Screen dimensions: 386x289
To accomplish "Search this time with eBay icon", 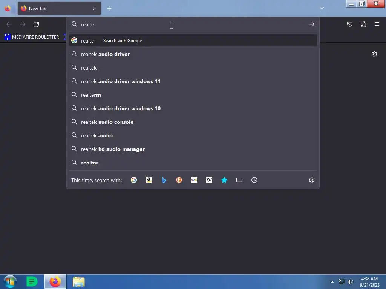I will tap(194, 180).
